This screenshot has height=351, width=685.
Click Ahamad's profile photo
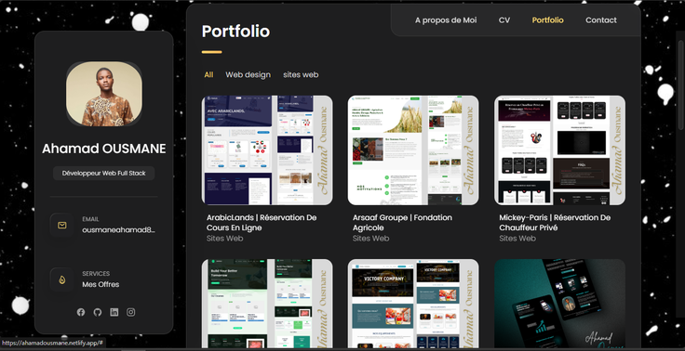pyautogui.click(x=104, y=93)
